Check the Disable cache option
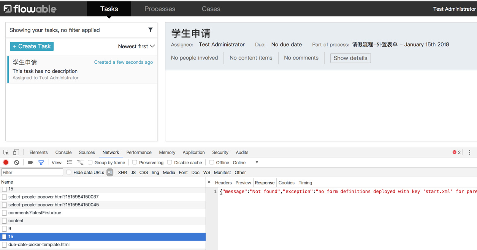Image resolution: width=477 pixels, height=250 pixels. (170, 162)
